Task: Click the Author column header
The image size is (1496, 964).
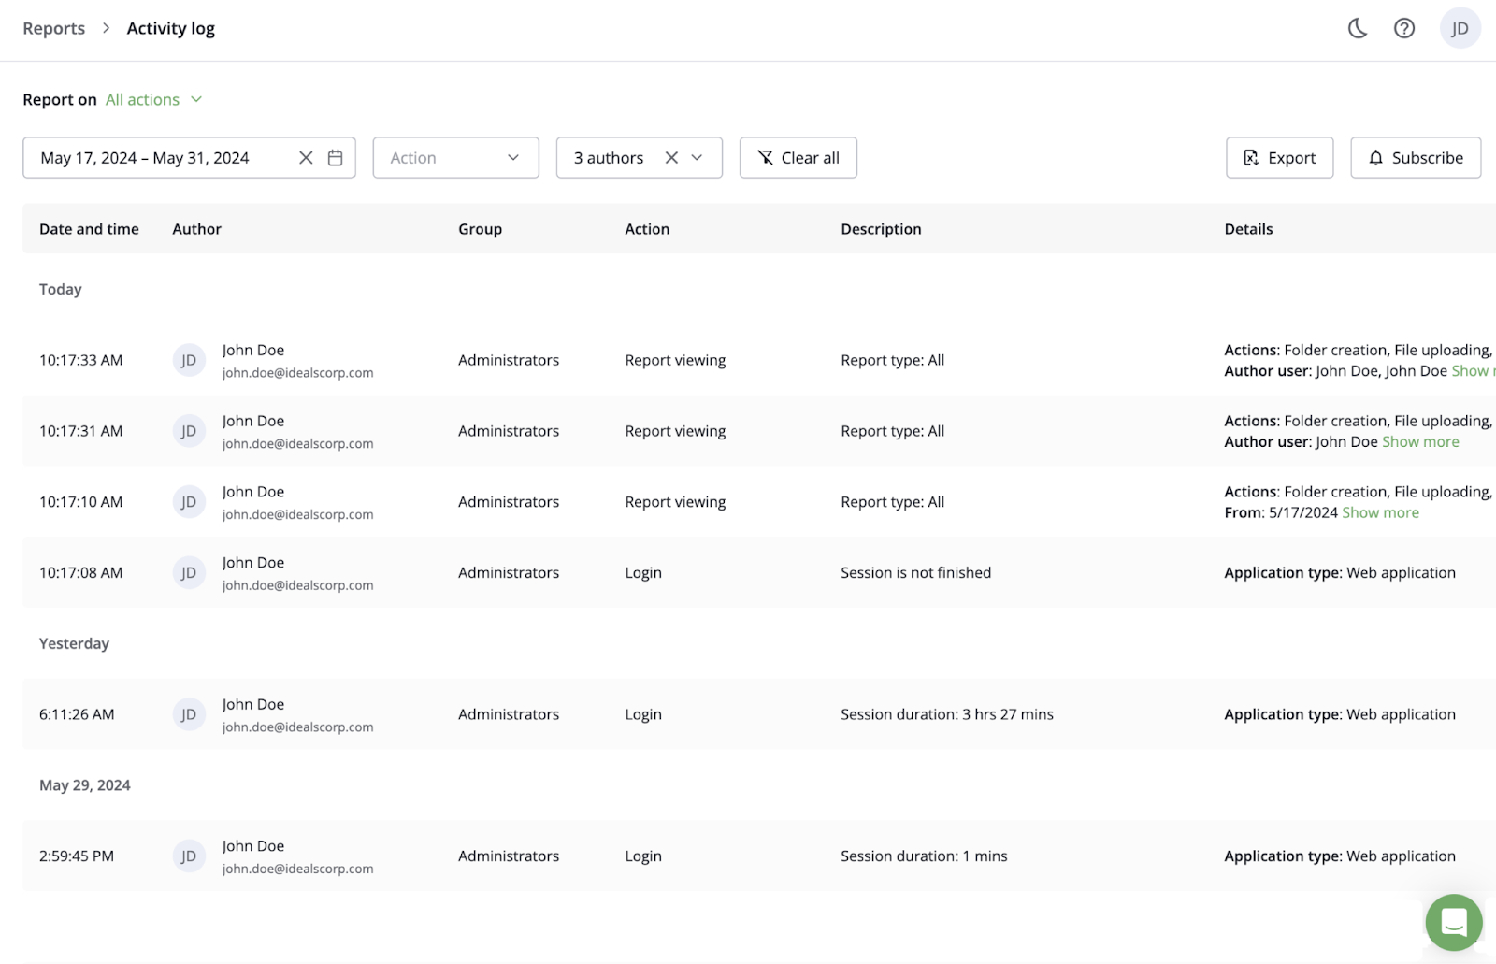Action: [196, 229]
